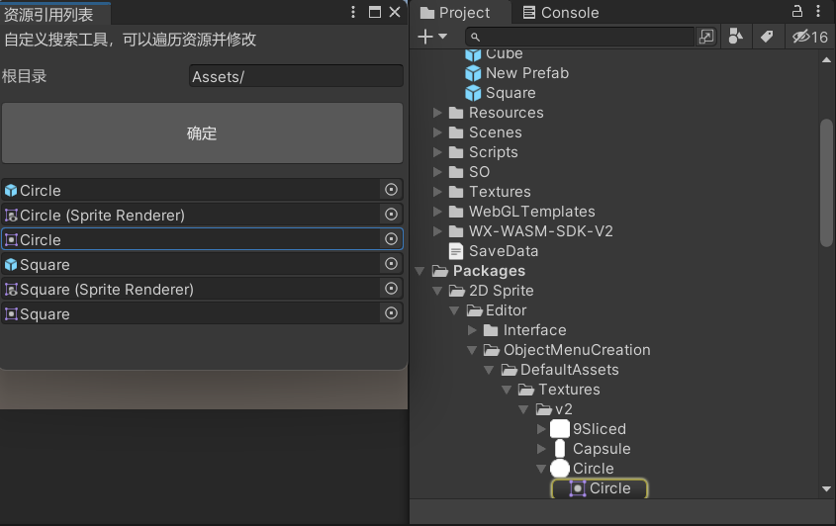Expand the 9Sliced texture asset
This screenshot has width=836, height=526.
click(x=540, y=429)
